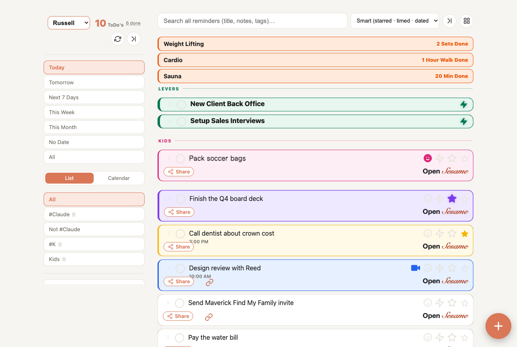Open the Smart sort order dropdown
Screen dimensions: 517x347
[395, 21]
